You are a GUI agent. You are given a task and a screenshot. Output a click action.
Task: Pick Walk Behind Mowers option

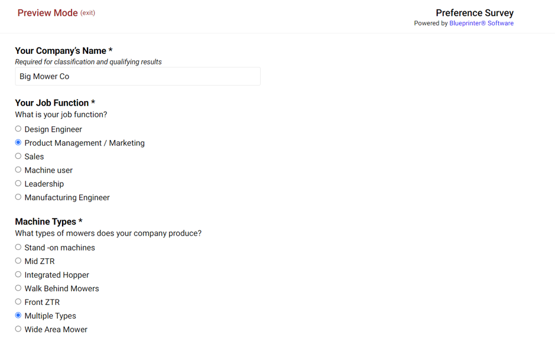click(18, 288)
